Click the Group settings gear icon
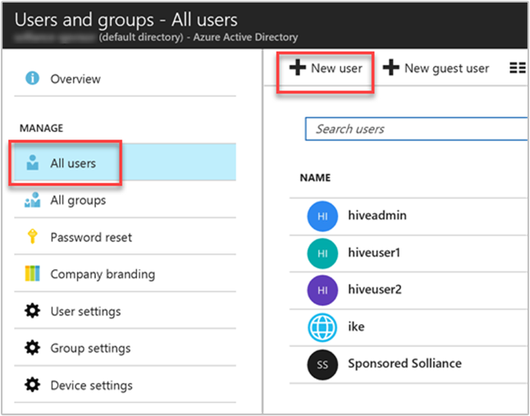530x416 pixels. coord(33,348)
